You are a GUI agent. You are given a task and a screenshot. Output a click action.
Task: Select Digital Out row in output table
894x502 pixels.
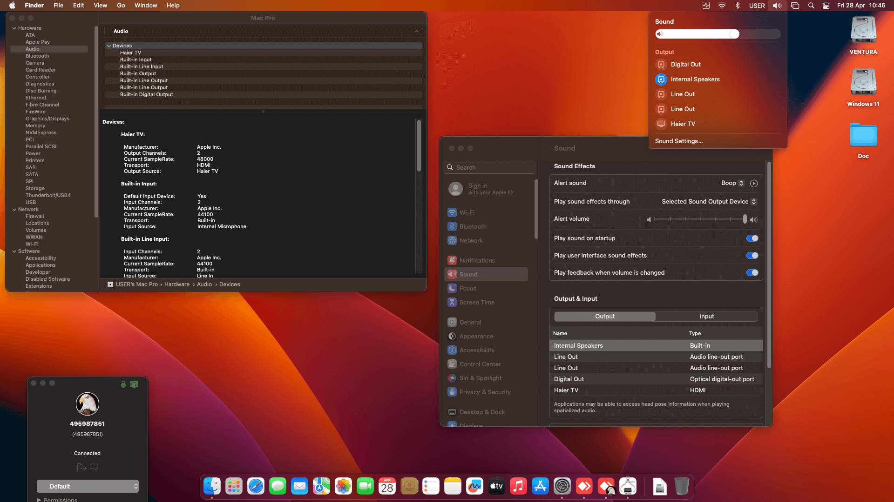pos(656,379)
